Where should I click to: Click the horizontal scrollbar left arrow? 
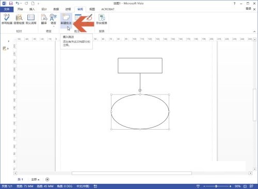[15, 173]
